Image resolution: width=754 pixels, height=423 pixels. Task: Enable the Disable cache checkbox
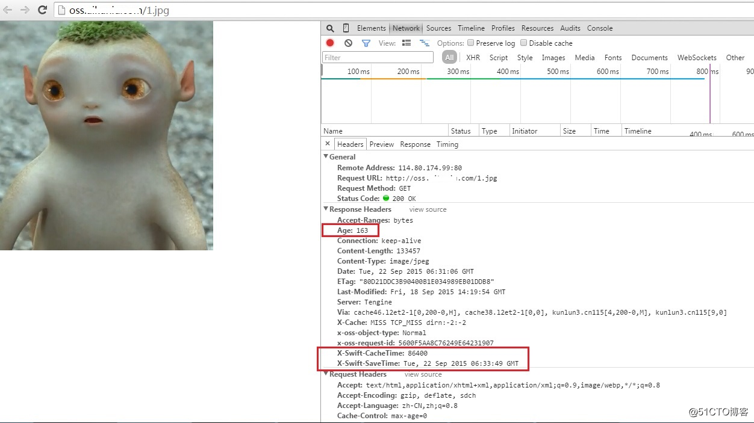[523, 43]
